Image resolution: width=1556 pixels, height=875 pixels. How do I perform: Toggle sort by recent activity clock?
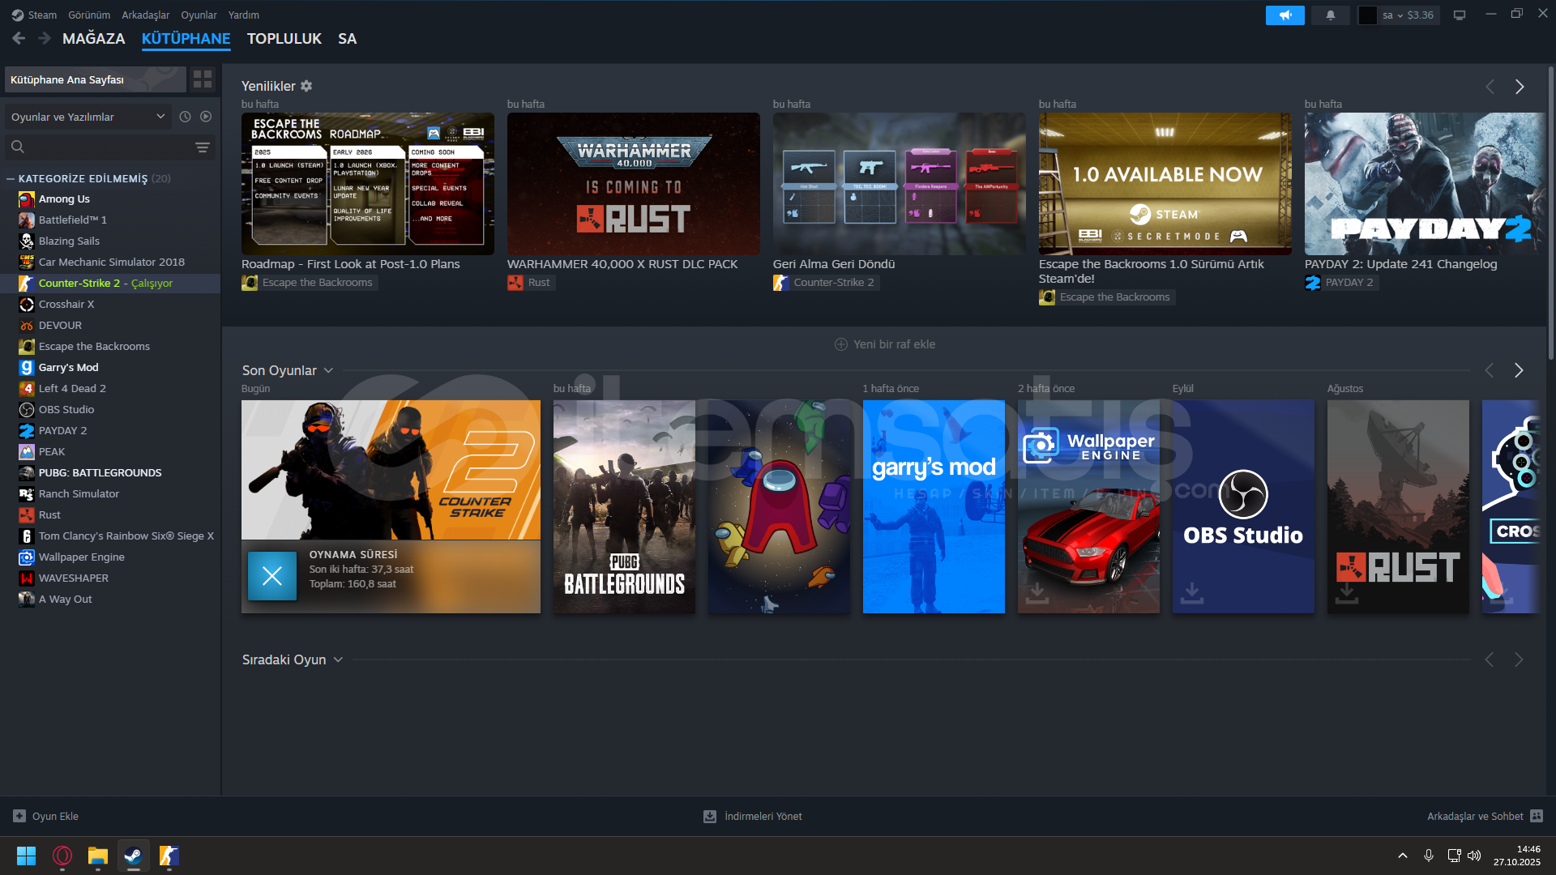(x=185, y=117)
